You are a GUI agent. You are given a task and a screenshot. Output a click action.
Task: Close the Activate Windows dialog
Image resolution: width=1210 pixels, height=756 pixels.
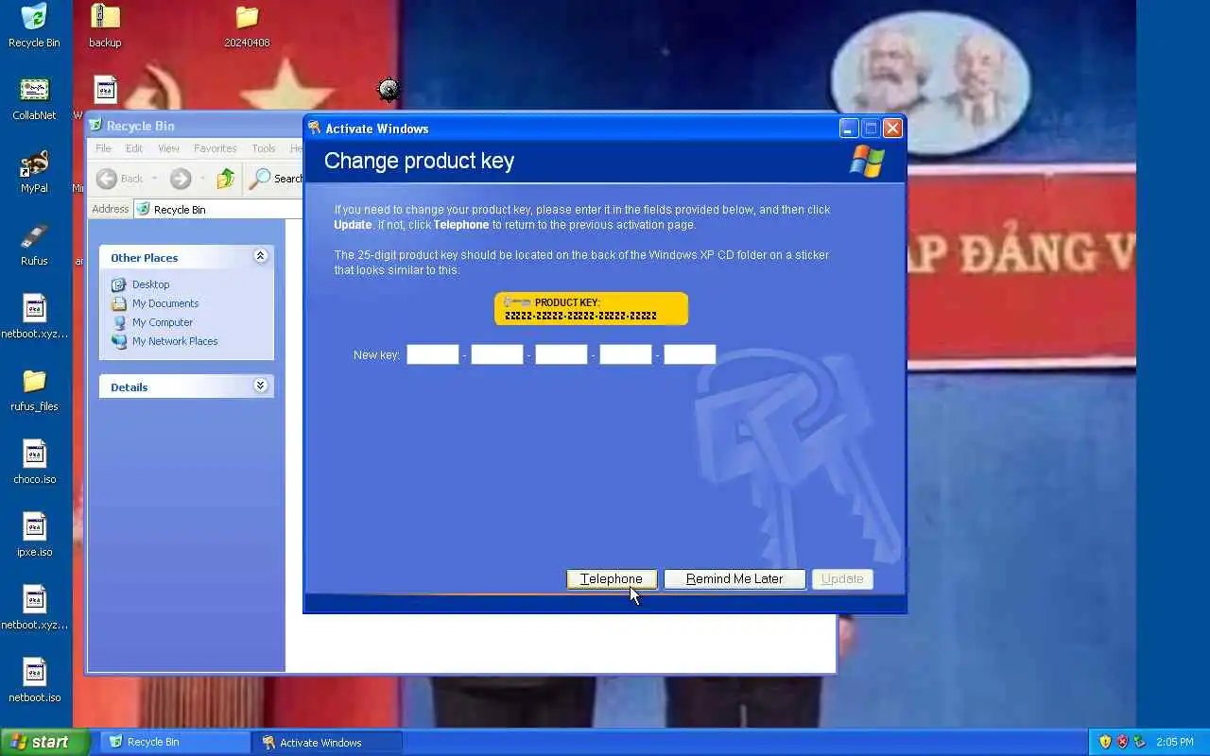coord(892,129)
